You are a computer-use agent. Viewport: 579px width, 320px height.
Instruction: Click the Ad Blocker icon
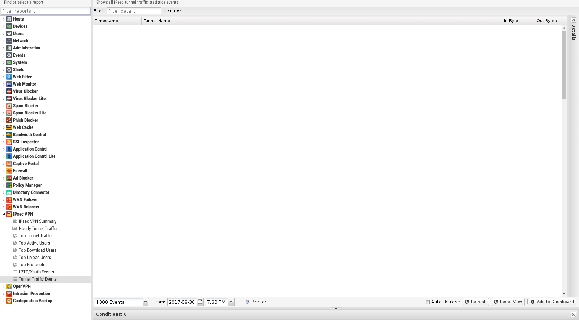point(9,178)
